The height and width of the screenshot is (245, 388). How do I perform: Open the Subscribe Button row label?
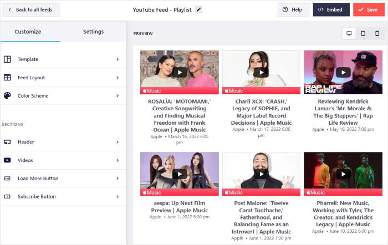point(37,196)
